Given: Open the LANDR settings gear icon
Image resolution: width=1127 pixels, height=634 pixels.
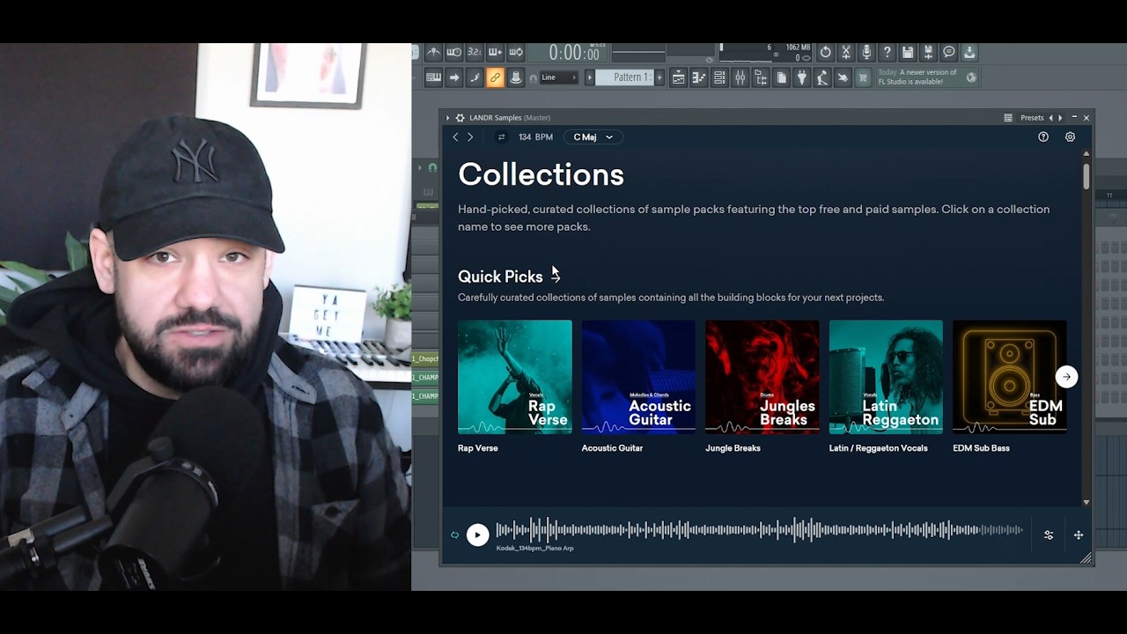Looking at the screenshot, I should tap(1070, 136).
